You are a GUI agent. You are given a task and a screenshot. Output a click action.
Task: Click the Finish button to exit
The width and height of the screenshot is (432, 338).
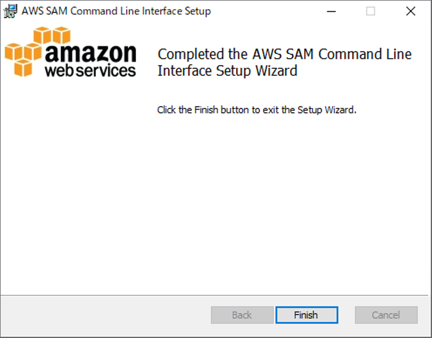click(307, 315)
